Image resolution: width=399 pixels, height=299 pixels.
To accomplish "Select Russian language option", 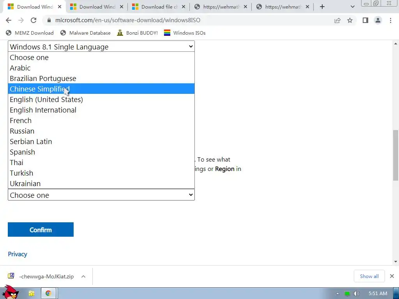I will (x=101, y=131).
